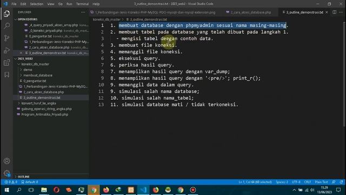The width and height of the screenshot is (346, 195).
Task: Open 2_cara_akses_database.php in folder tree
Action: pos(43,92)
